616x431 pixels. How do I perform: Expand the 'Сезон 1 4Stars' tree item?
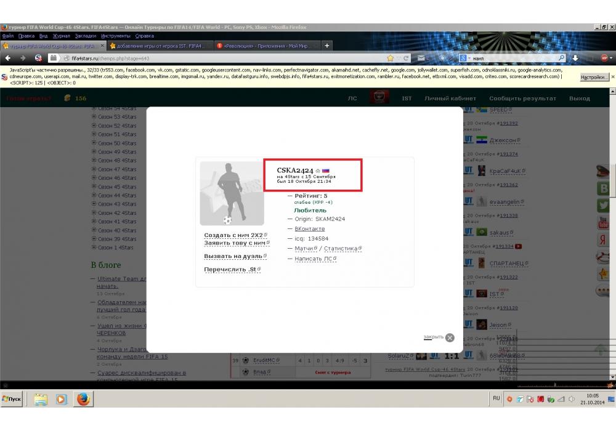tap(94, 248)
